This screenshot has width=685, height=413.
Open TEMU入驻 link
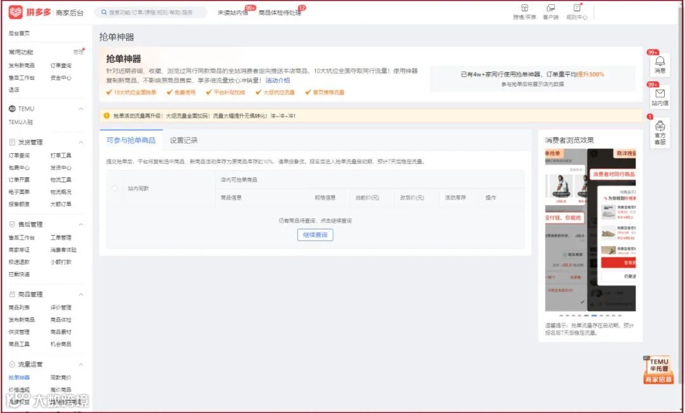(20, 122)
